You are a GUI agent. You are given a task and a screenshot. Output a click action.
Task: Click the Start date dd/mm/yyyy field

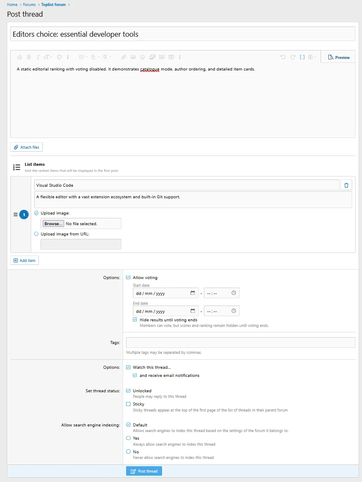(166, 293)
